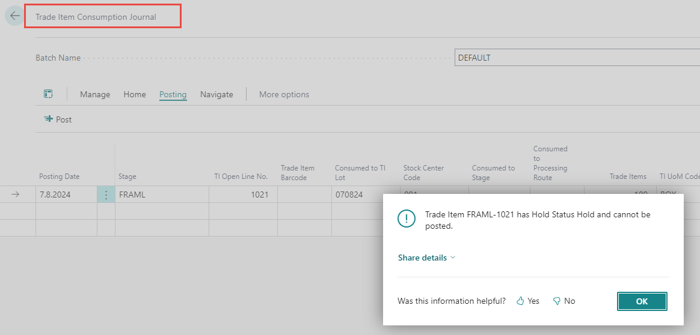Switch to the Home menu
The width and height of the screenshot is (700, 335).
point(135,94)
